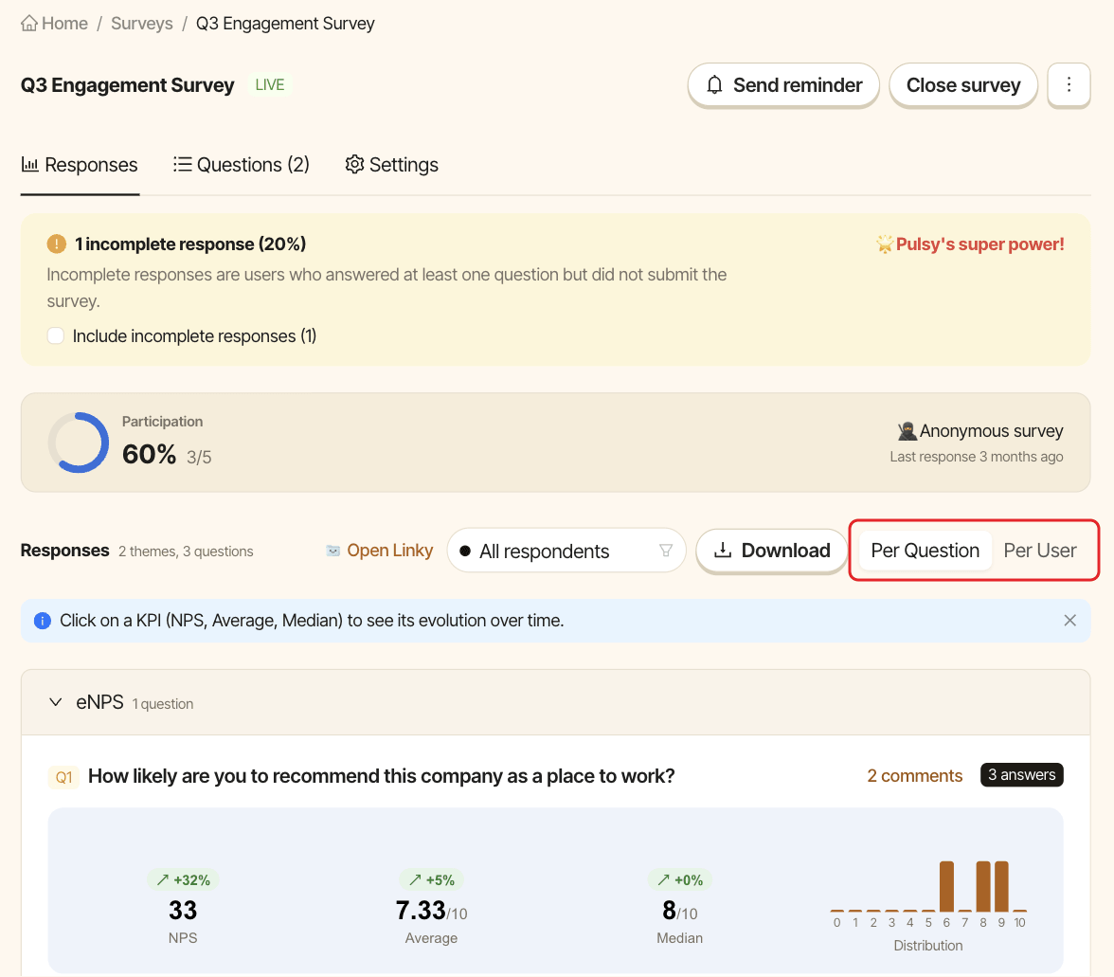Viewport: 1114px width, 977px height.
Task: Enable Include incomplete responses checkbox
Action: (x=55, y=336)
